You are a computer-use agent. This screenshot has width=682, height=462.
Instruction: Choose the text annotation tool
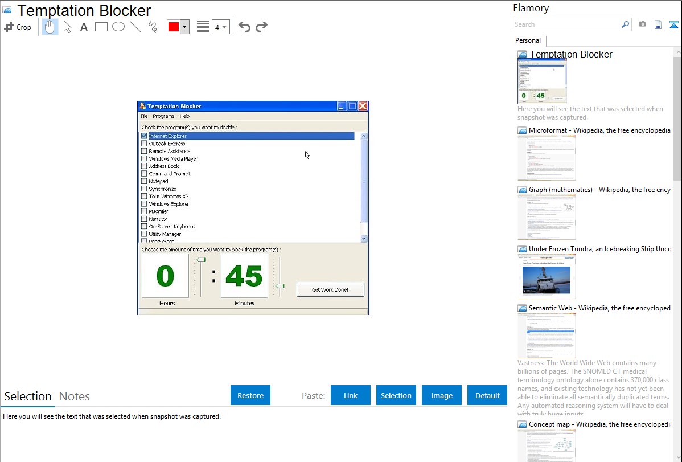pyautogui.click(x=84, y=27)
